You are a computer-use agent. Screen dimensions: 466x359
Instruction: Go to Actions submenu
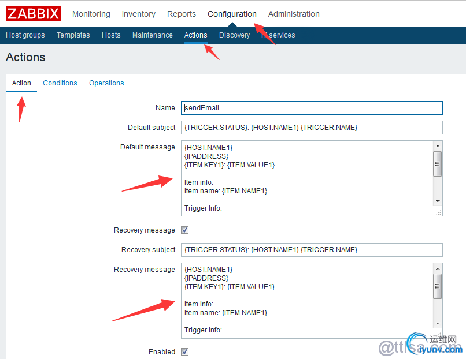click(x=195, y=35)
